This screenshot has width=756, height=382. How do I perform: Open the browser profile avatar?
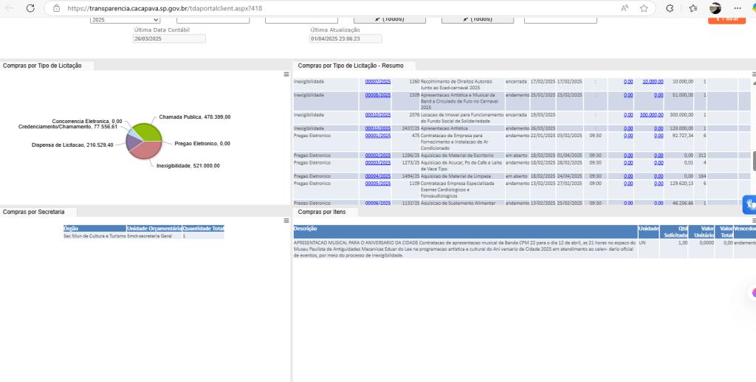point(715,8)
